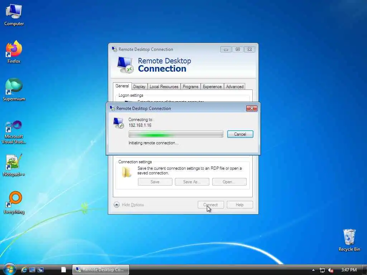The height and width of the screenshot is (275, 367).
Task: Cancel the connection to 192.168.1.16
Action: 240,134
